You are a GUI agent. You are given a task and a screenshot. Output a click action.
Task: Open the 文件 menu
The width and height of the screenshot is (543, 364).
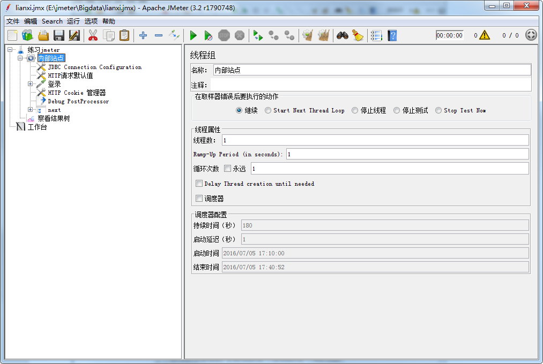pyautogui.click(x=13, y=21)
